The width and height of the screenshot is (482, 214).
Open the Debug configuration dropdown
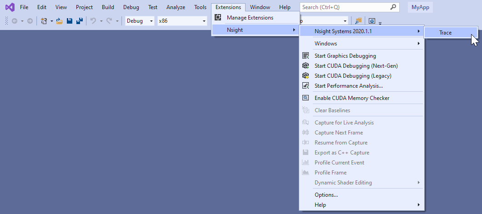[140, 21]
